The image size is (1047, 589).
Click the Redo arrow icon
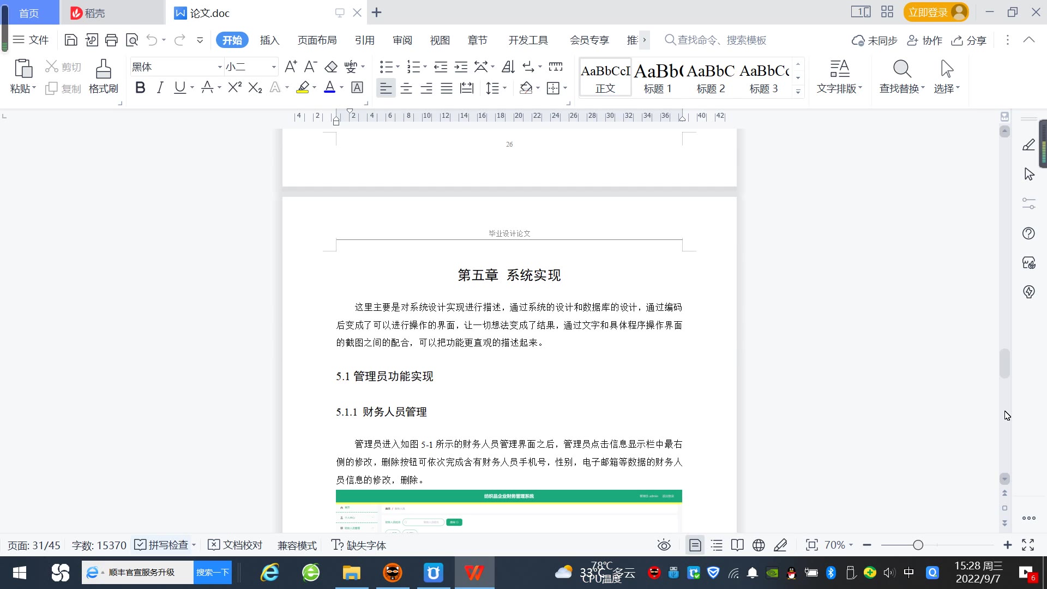pos(179,40)
